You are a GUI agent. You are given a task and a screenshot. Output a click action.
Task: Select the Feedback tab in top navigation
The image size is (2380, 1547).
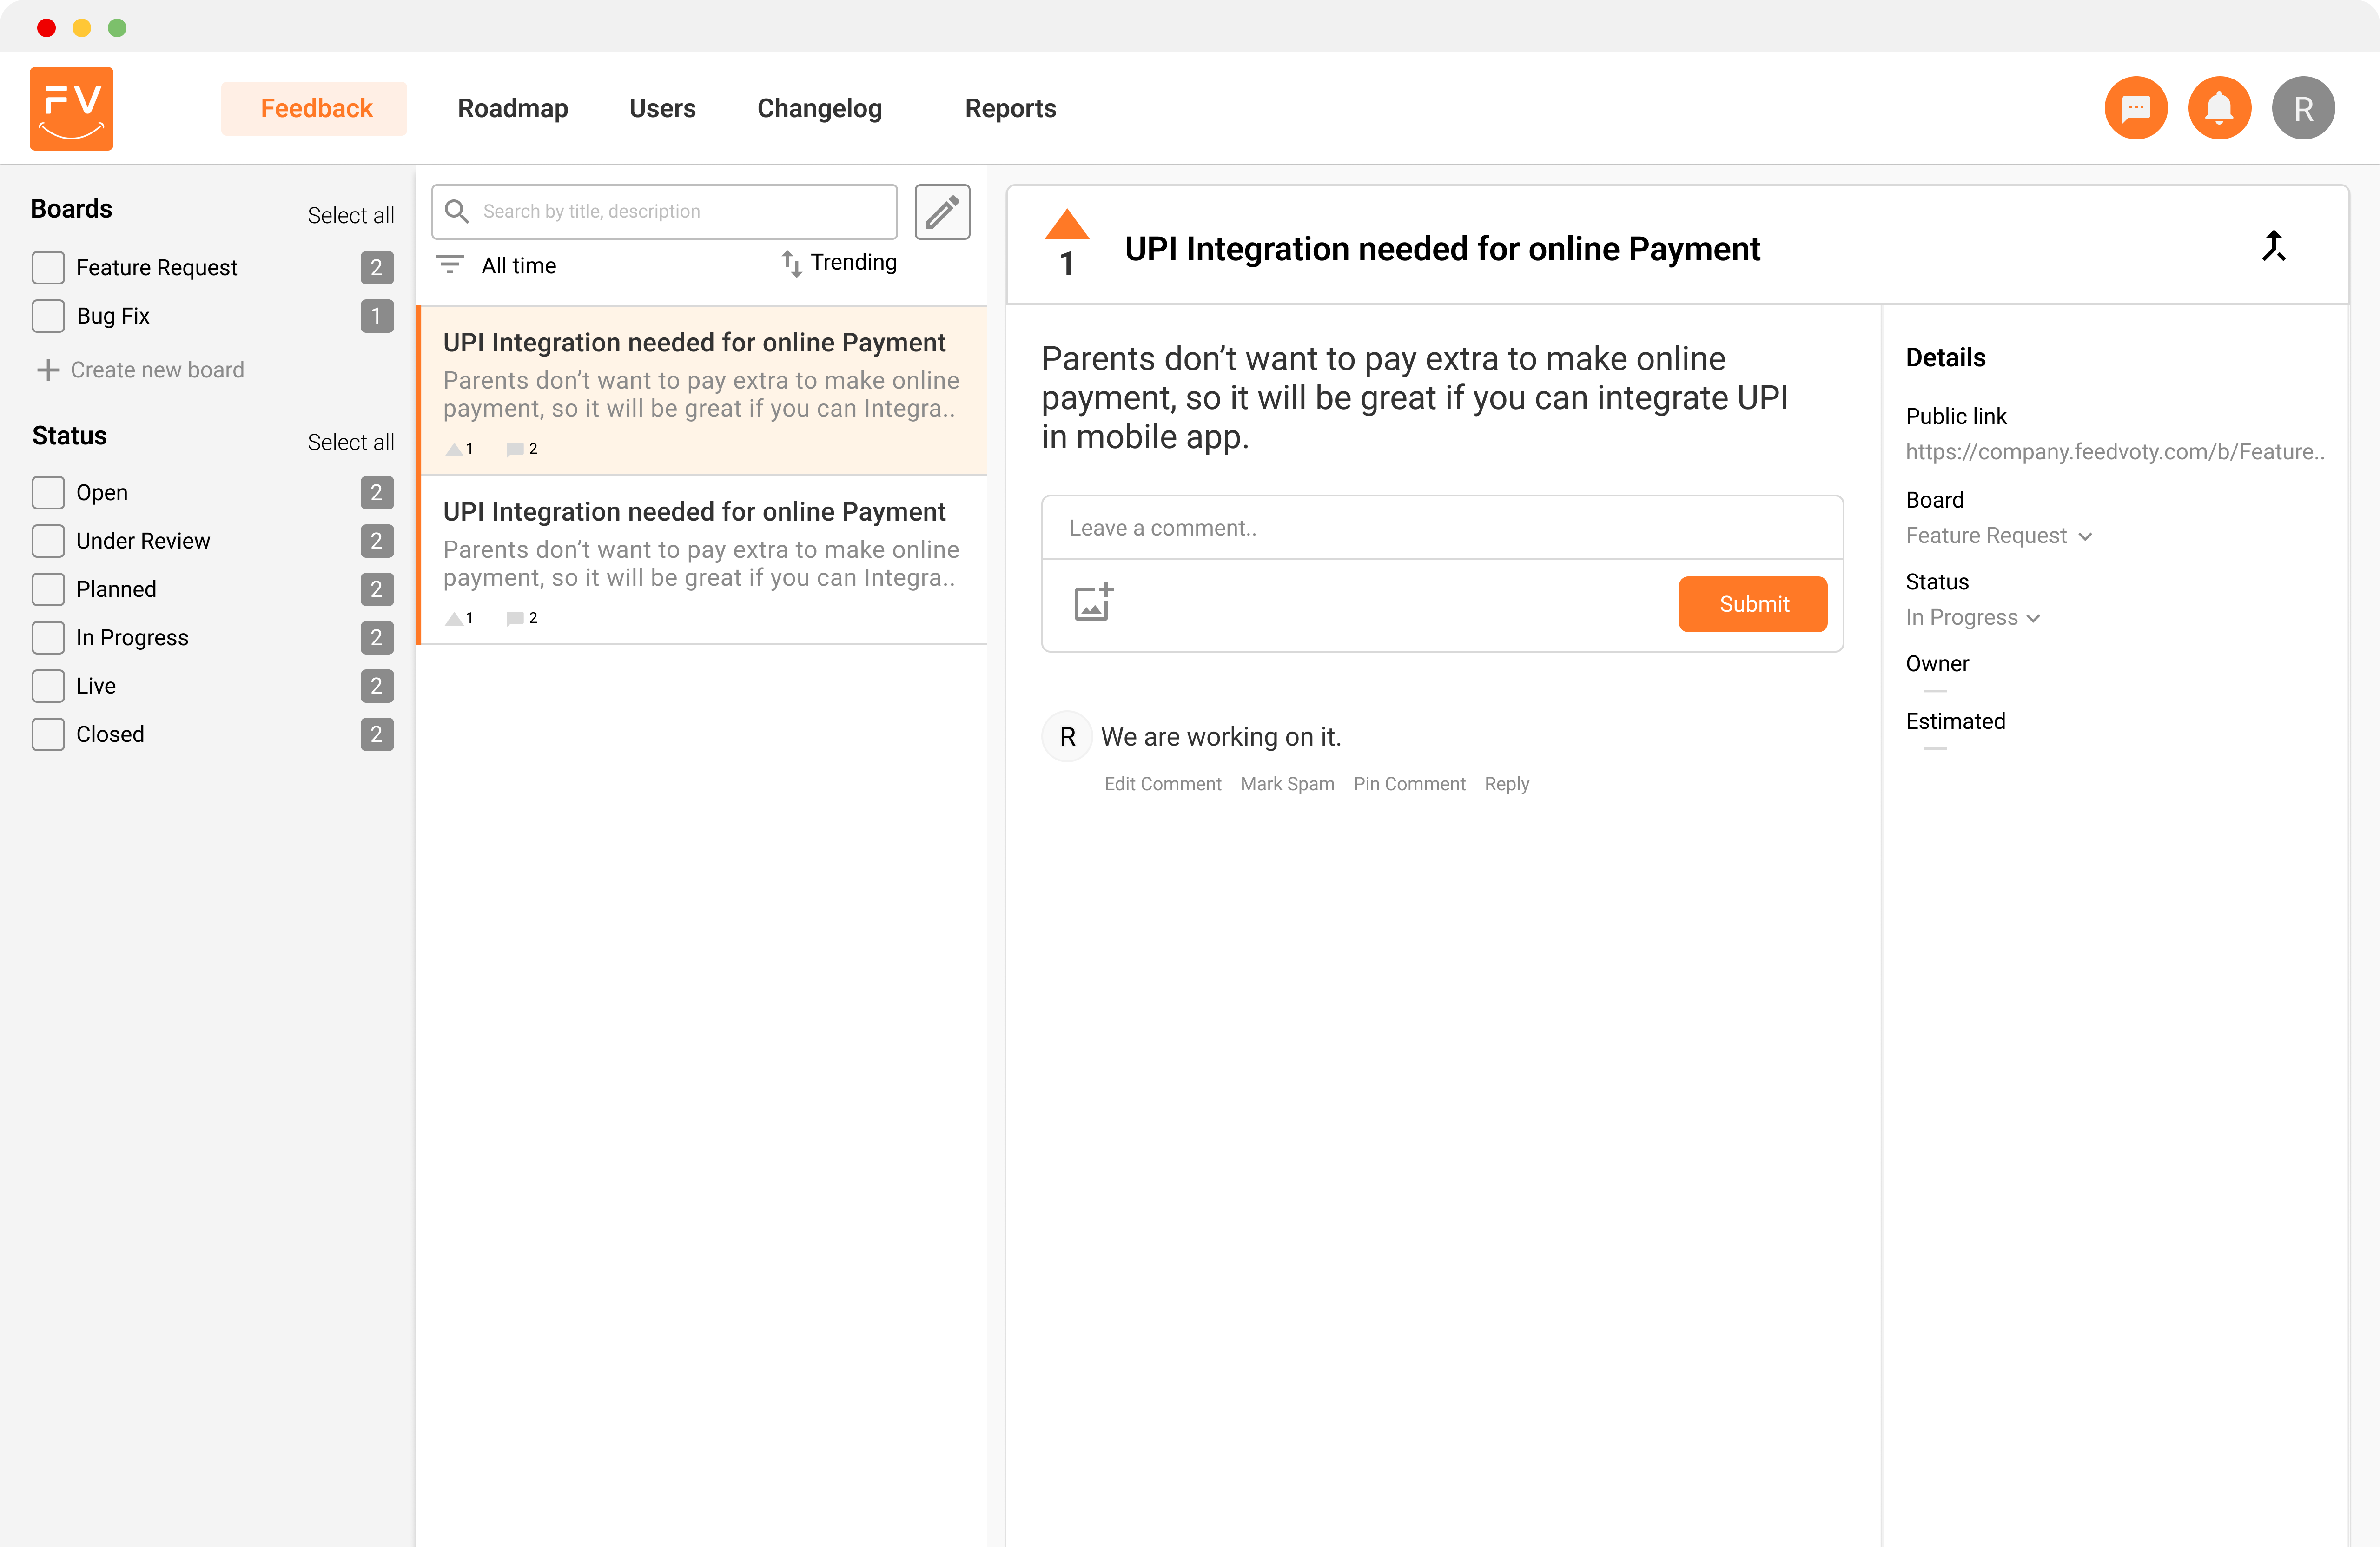316,107
